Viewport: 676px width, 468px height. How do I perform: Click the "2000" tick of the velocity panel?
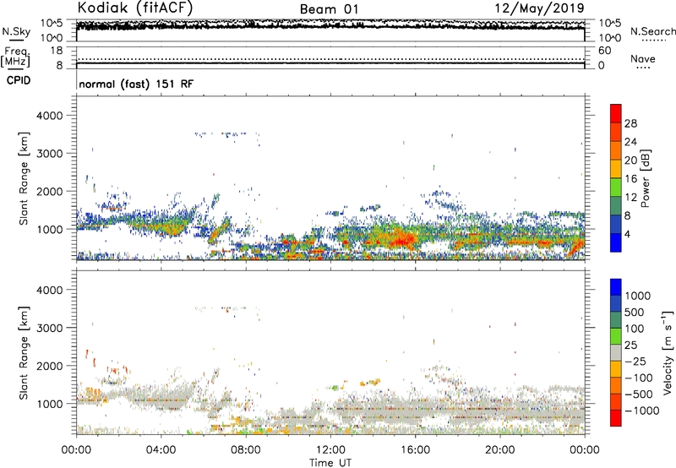click(x=49, y=366)
